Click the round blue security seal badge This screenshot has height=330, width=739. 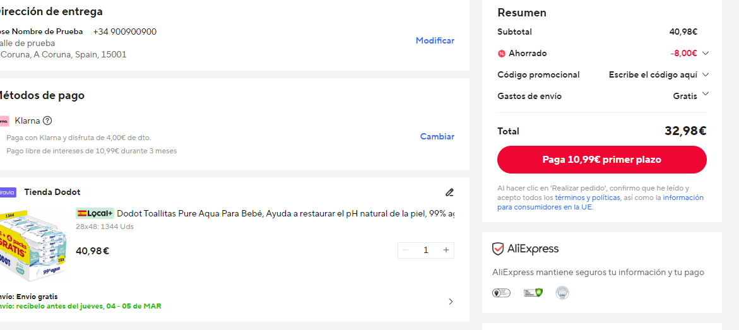562,293
